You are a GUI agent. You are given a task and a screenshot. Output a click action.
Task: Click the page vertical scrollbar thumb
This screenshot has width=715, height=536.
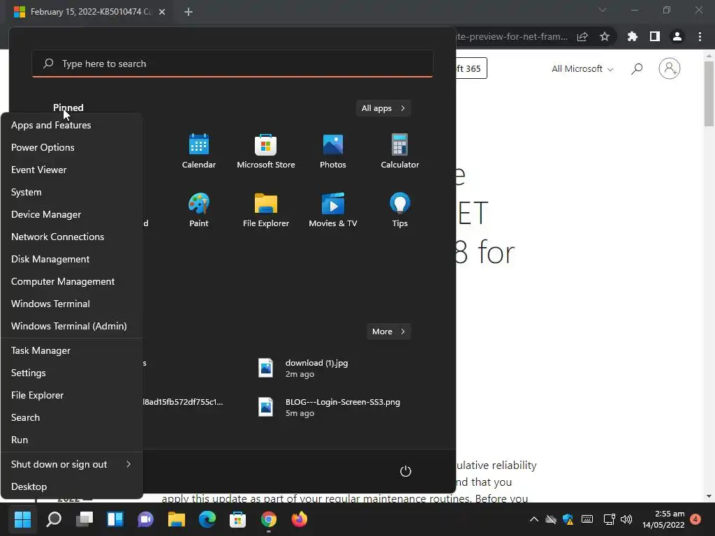coord(709,94)
